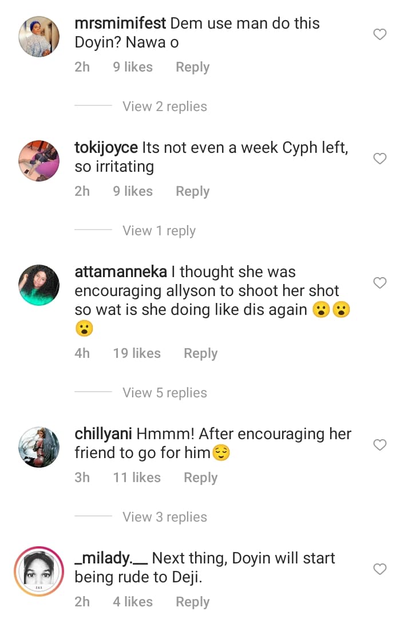412x627 pixels.
Task: Like attamanneka's comment using the heart icon
Action: (x=380, y=283)
